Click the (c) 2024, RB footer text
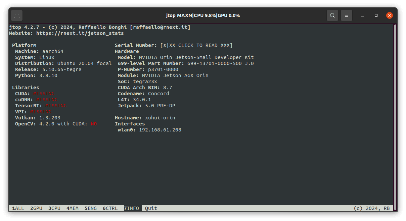 pos(372,208)
